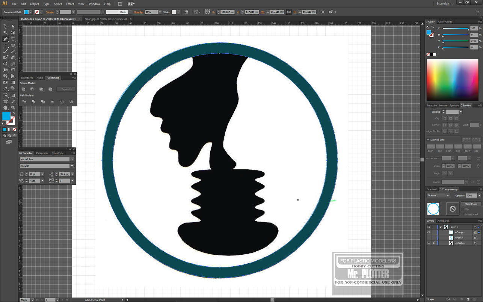483x302 pixels.
Task: Click the Stroke link in control bar
Action: (50, 12)
